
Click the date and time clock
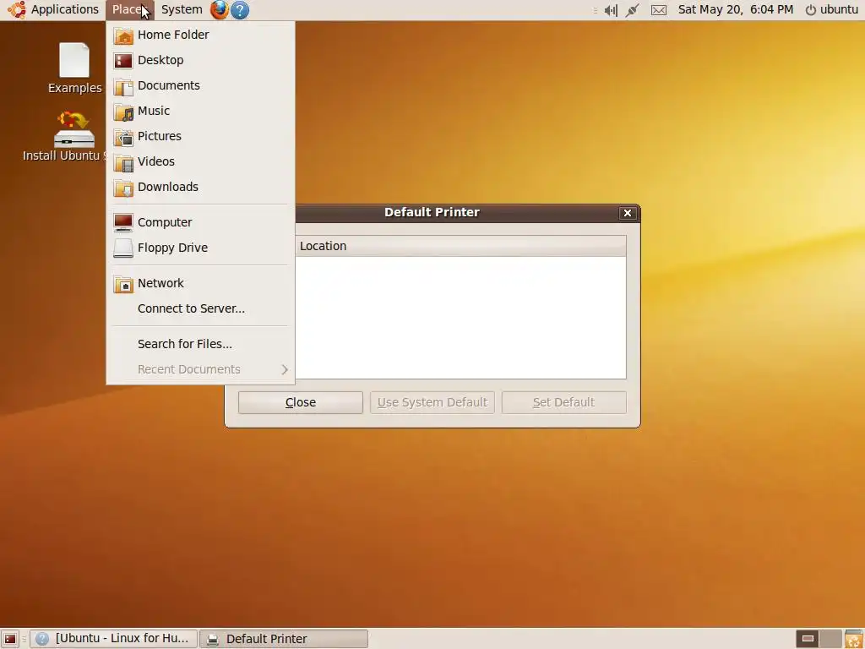[x=736, y=9]
